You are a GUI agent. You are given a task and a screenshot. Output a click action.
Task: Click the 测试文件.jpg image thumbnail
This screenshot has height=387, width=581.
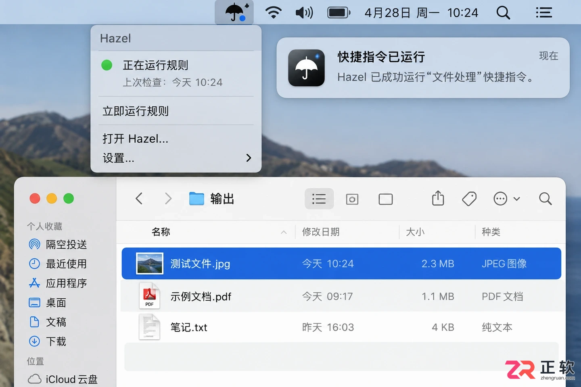tap(150, 264)
